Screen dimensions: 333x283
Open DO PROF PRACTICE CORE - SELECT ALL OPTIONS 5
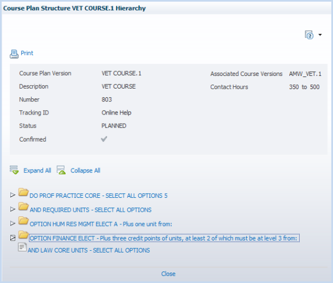click(98, 196)
